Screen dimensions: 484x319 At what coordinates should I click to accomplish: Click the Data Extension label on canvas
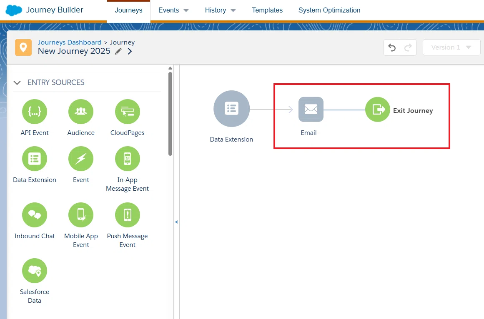[x=231, y=140]
